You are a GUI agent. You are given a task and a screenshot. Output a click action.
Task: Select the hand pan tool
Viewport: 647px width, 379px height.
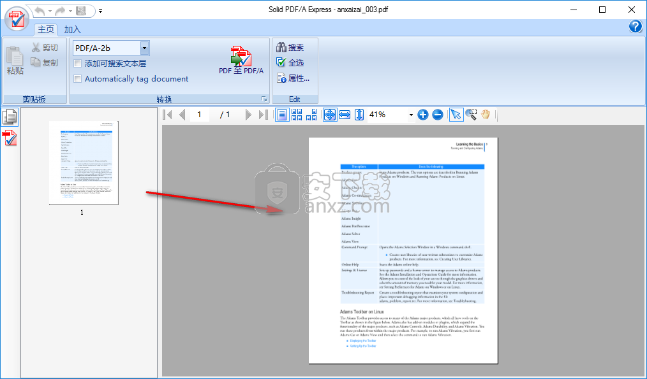point(486,115)
